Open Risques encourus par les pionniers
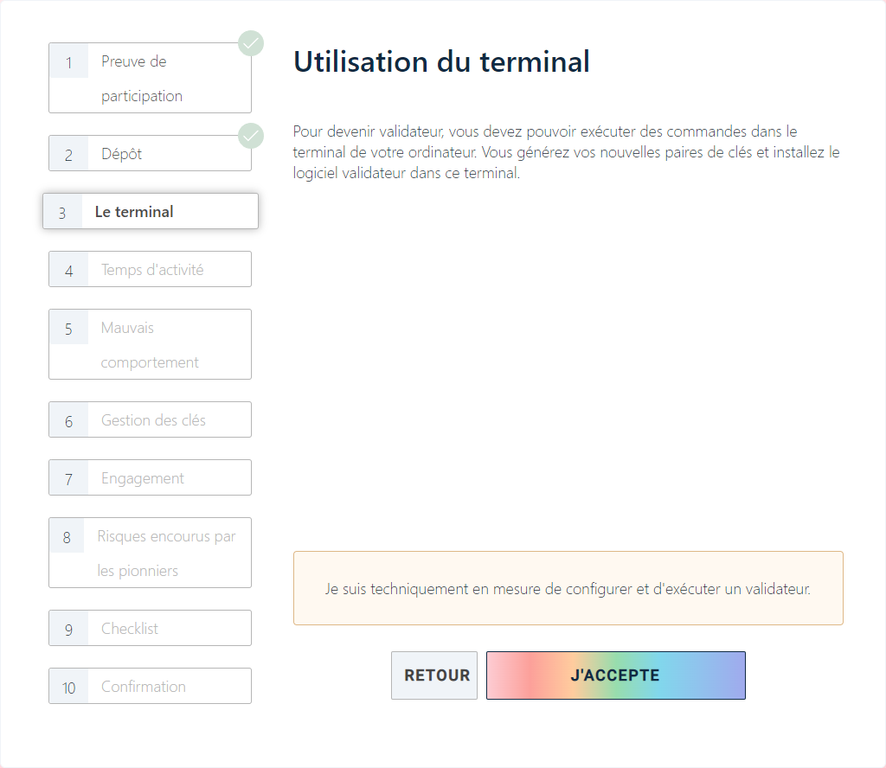Screen dimensions: 886x768 coord(150,553)
